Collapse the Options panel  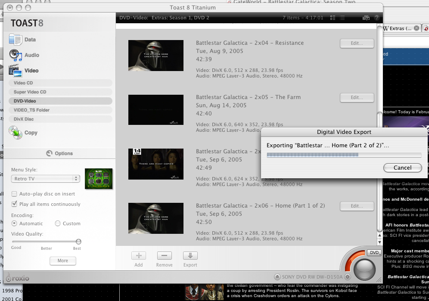pos(58,153)
